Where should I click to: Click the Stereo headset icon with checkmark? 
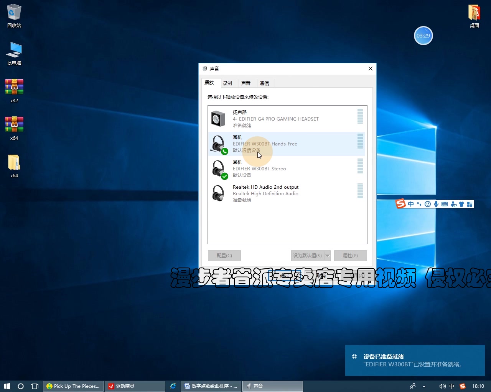(219, 170)
